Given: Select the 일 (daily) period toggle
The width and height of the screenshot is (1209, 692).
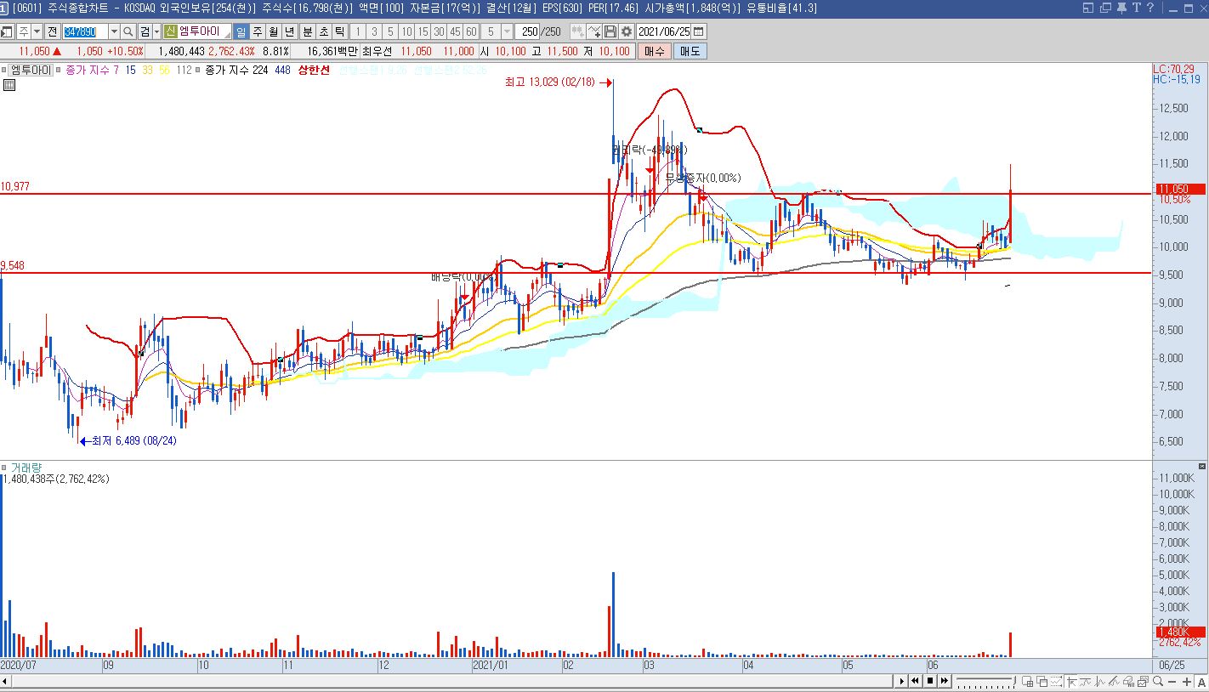Looking at the screenshot, I should pyautogui.click(x=241, y=31).
